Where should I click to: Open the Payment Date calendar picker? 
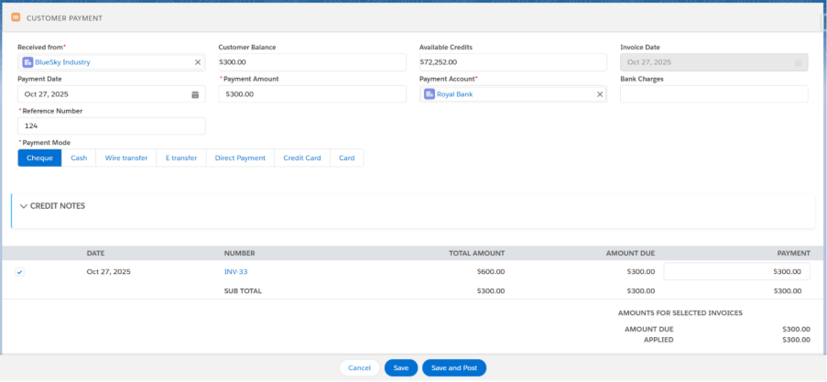195,94
